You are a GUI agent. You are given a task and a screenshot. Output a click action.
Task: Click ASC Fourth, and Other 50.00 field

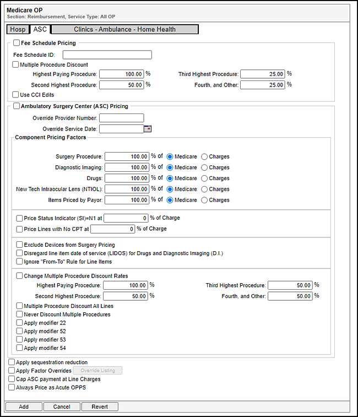(290, 296)
